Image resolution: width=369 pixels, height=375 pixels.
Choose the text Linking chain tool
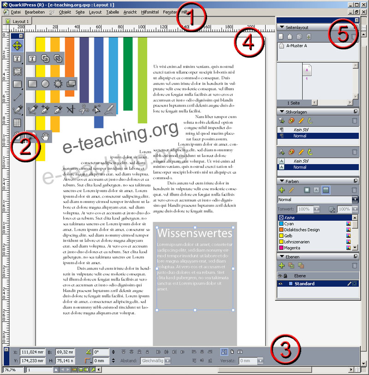[x=45, y=59]
